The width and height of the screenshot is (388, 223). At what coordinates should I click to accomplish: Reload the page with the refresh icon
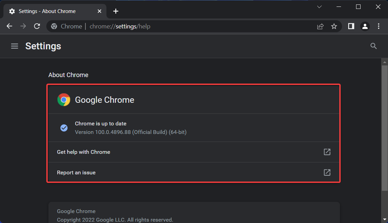37,26
